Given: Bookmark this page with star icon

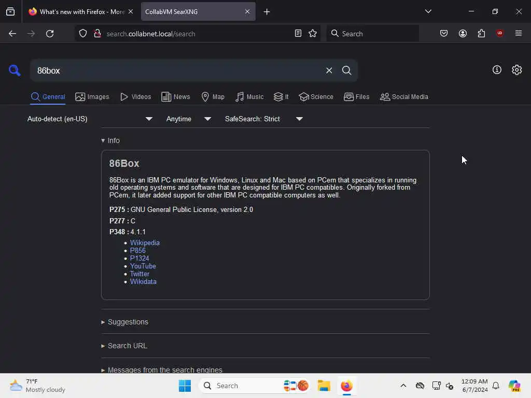Looking at the screenshot, I should (x=313, y=33).
